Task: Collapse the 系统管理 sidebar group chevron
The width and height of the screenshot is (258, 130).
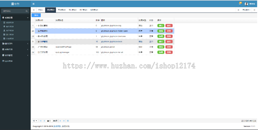Action: (28, 17)
